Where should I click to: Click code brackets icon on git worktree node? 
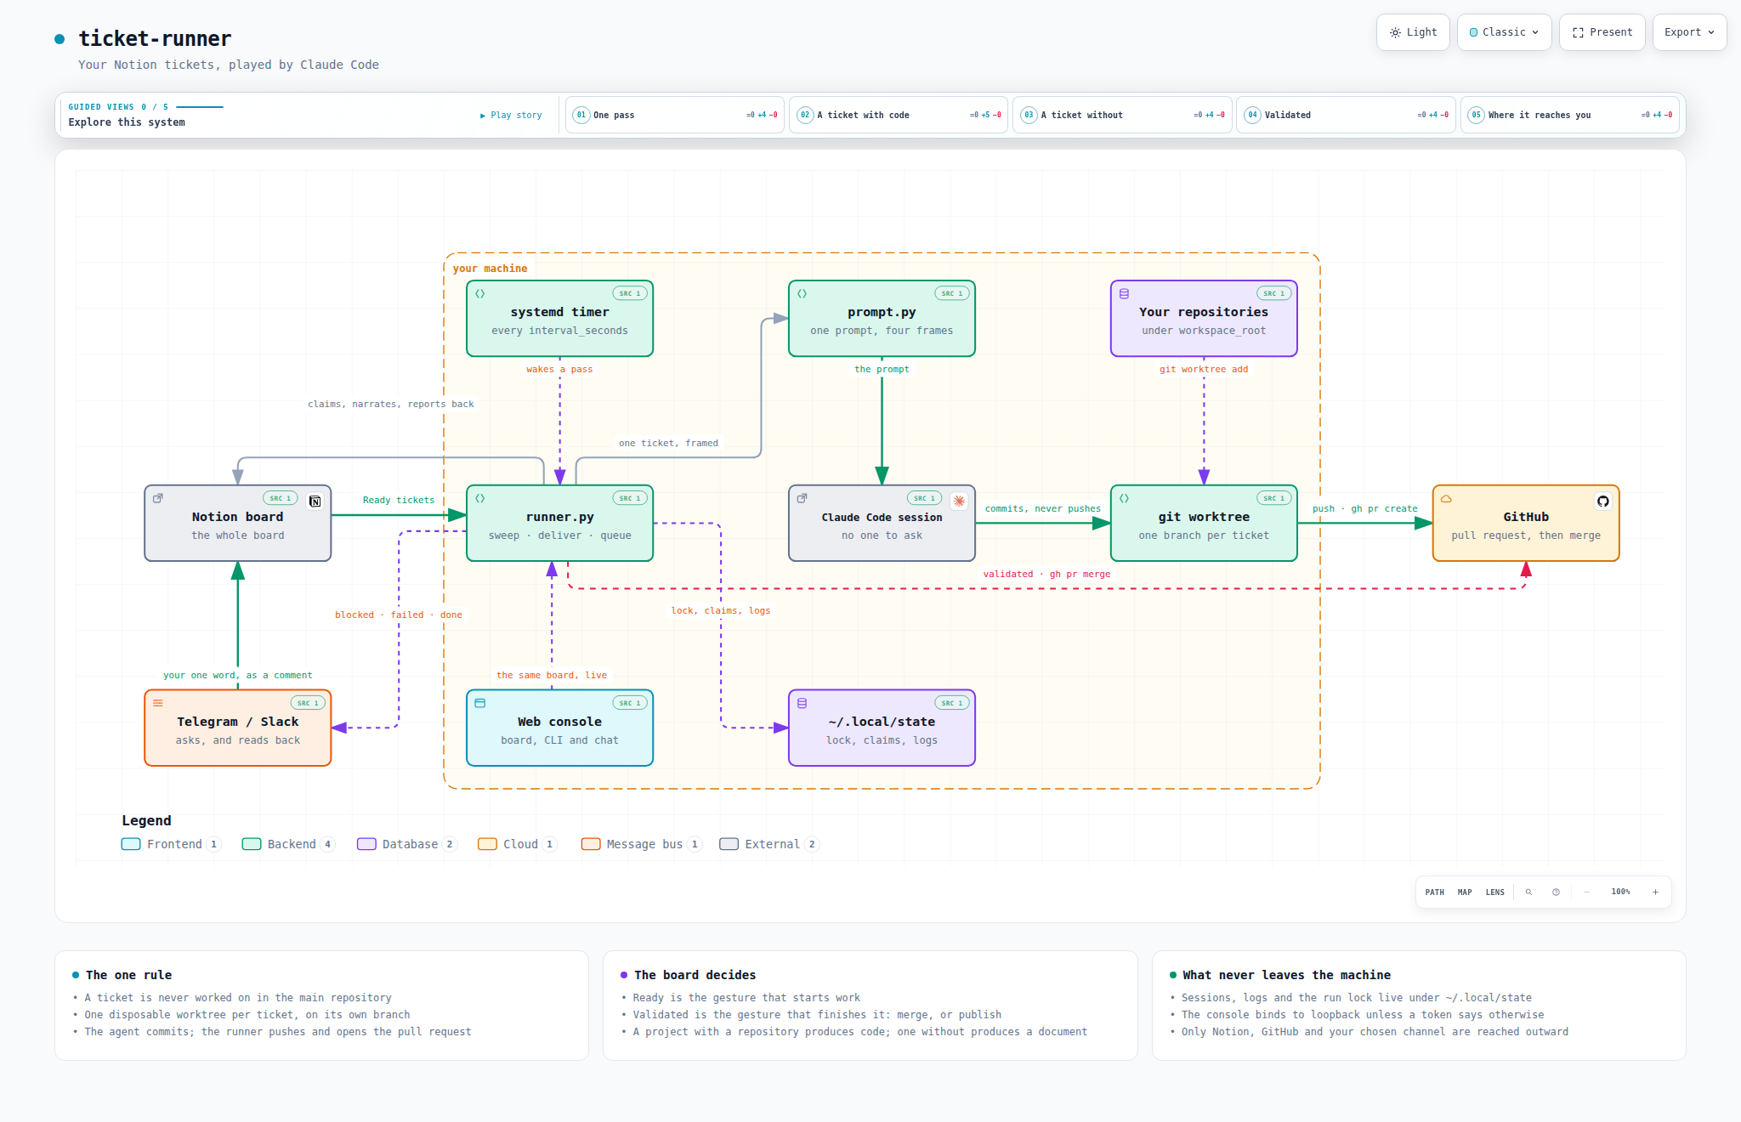pos(1124,498)
